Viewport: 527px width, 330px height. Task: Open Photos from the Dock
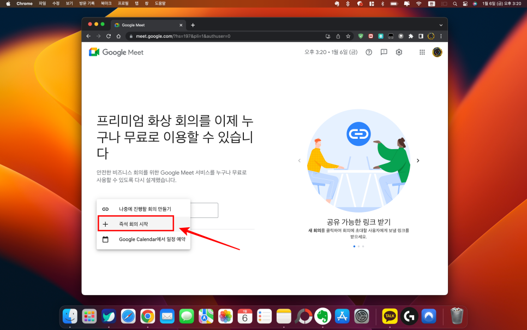pos(225,316)
